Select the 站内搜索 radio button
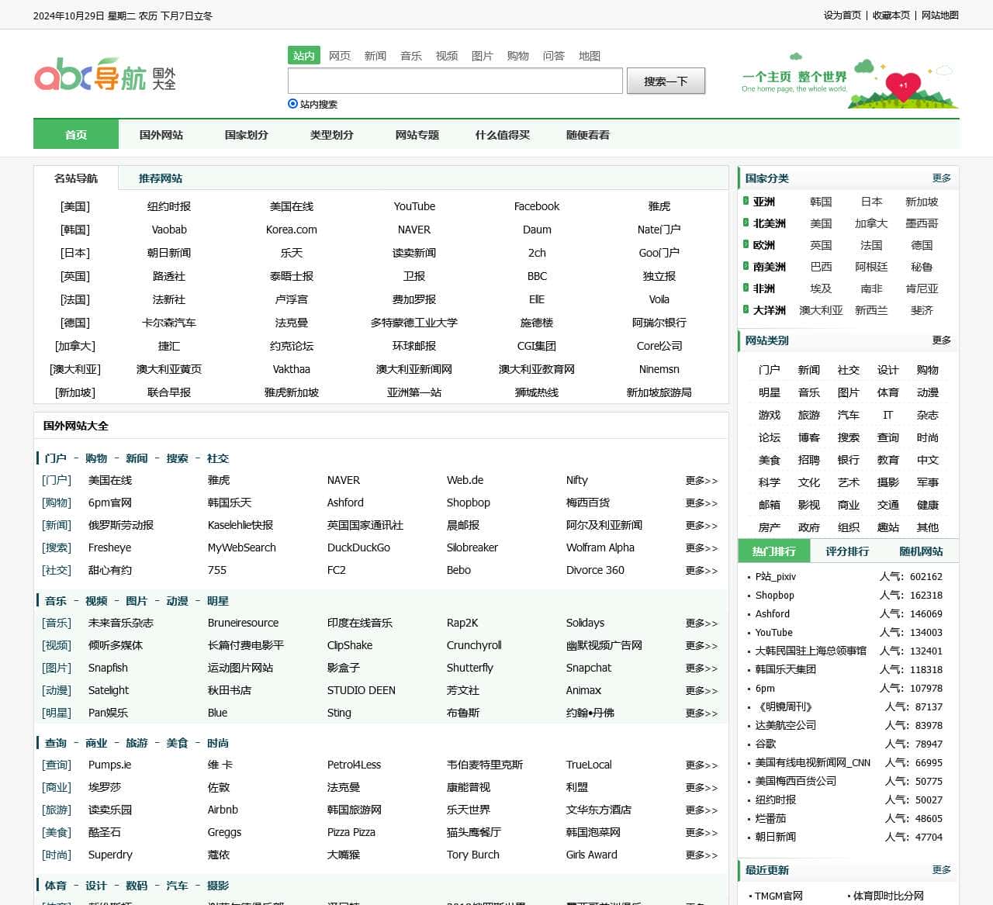 pos(292,104)
